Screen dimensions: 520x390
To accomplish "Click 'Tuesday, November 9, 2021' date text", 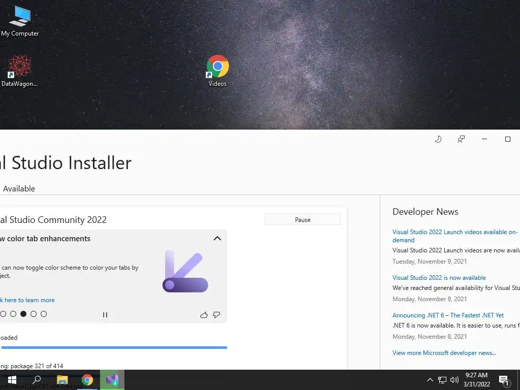I will tap(430, 262).
